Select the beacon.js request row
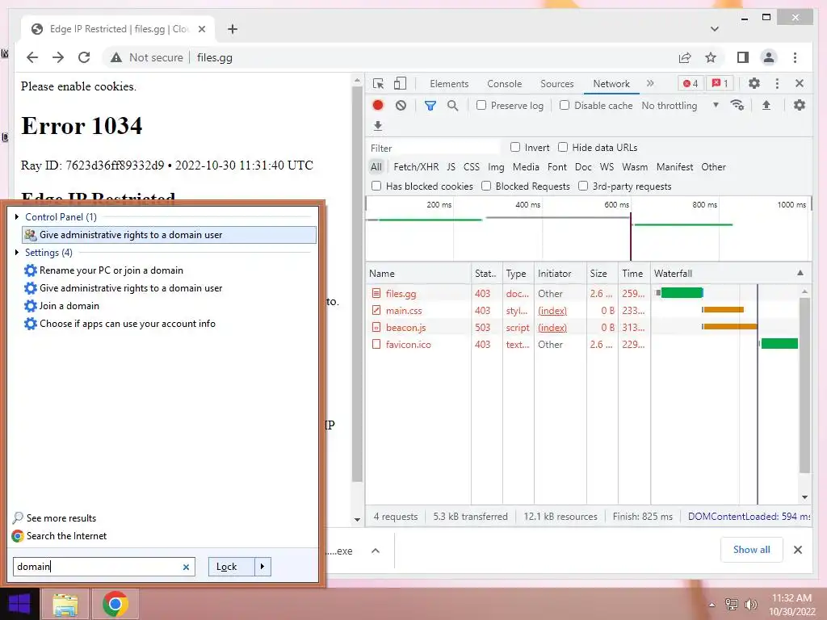This screenshot has height=620, width=827. coord(507,328)
